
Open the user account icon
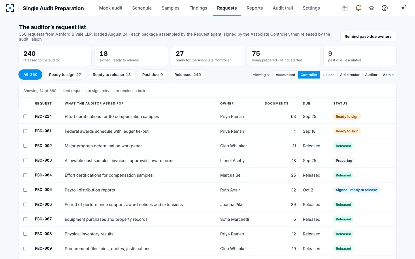tap(385, 8)
